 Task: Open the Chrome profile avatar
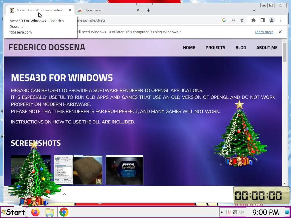[x=272, y=20]
